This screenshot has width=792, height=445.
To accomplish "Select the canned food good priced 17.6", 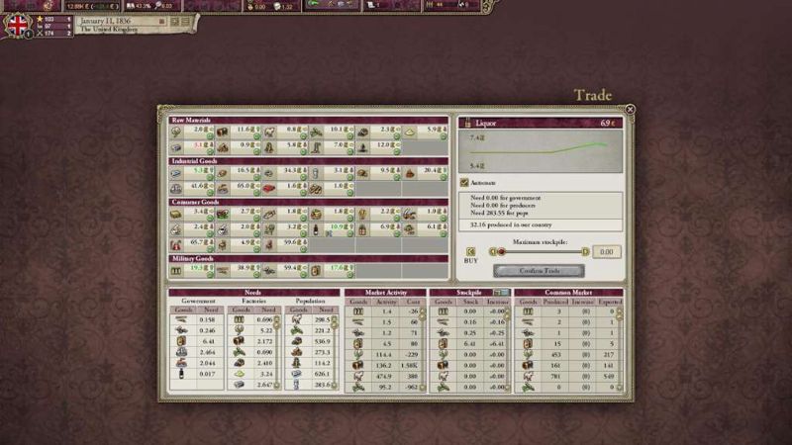I will pos(332,271).
